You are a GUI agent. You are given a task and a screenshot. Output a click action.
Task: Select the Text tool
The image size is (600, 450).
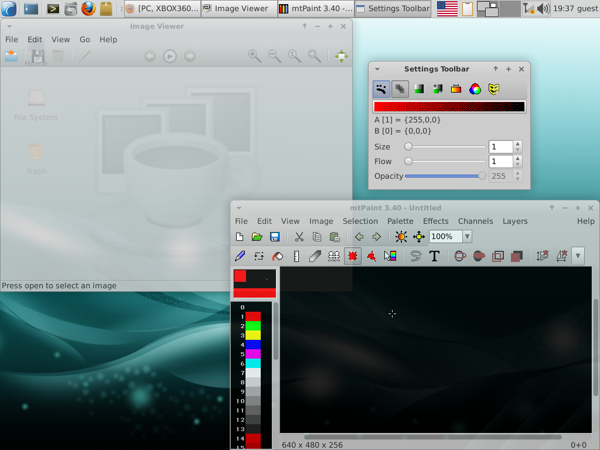coord(434,256)
